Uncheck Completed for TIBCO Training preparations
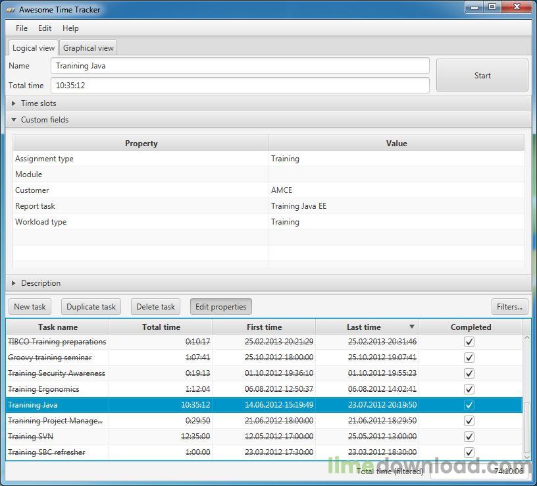Viewport: 537px width, 486px height. [x=469, y=342]
